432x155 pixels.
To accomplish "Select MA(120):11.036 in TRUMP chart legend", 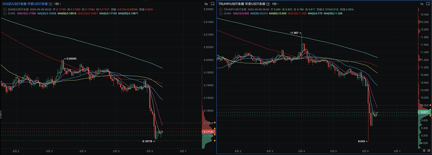I will tap(297, 13).
